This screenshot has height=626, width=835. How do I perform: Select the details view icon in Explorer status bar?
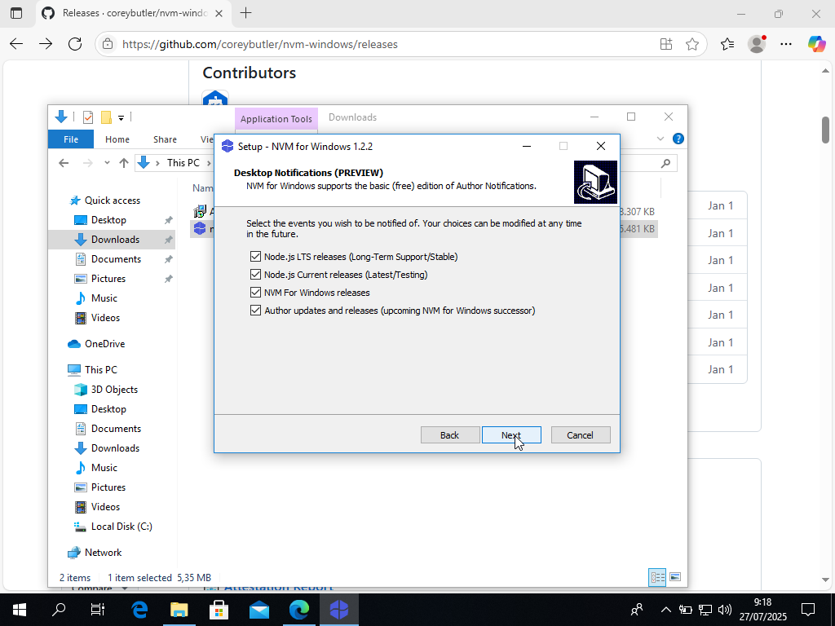656,576
